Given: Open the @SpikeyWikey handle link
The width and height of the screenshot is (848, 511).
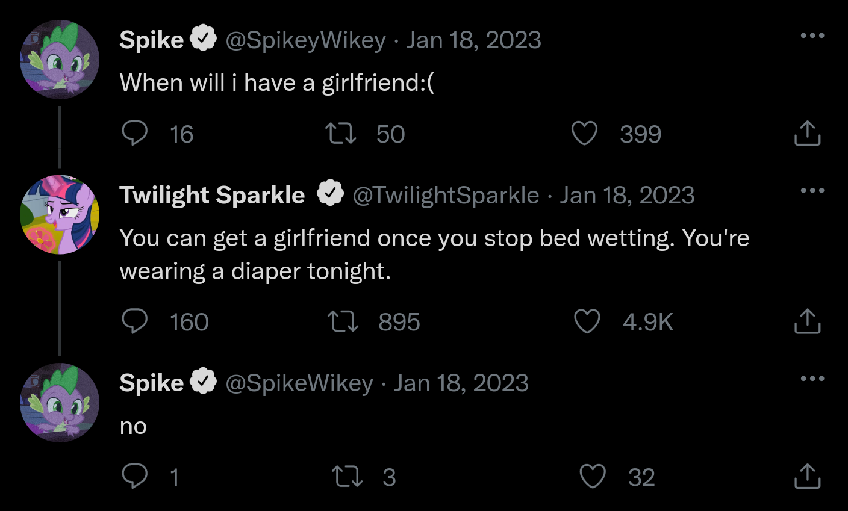Looking at the screenshot, I should 305,40.
